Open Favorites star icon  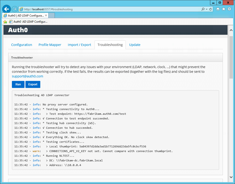[224, 9]
